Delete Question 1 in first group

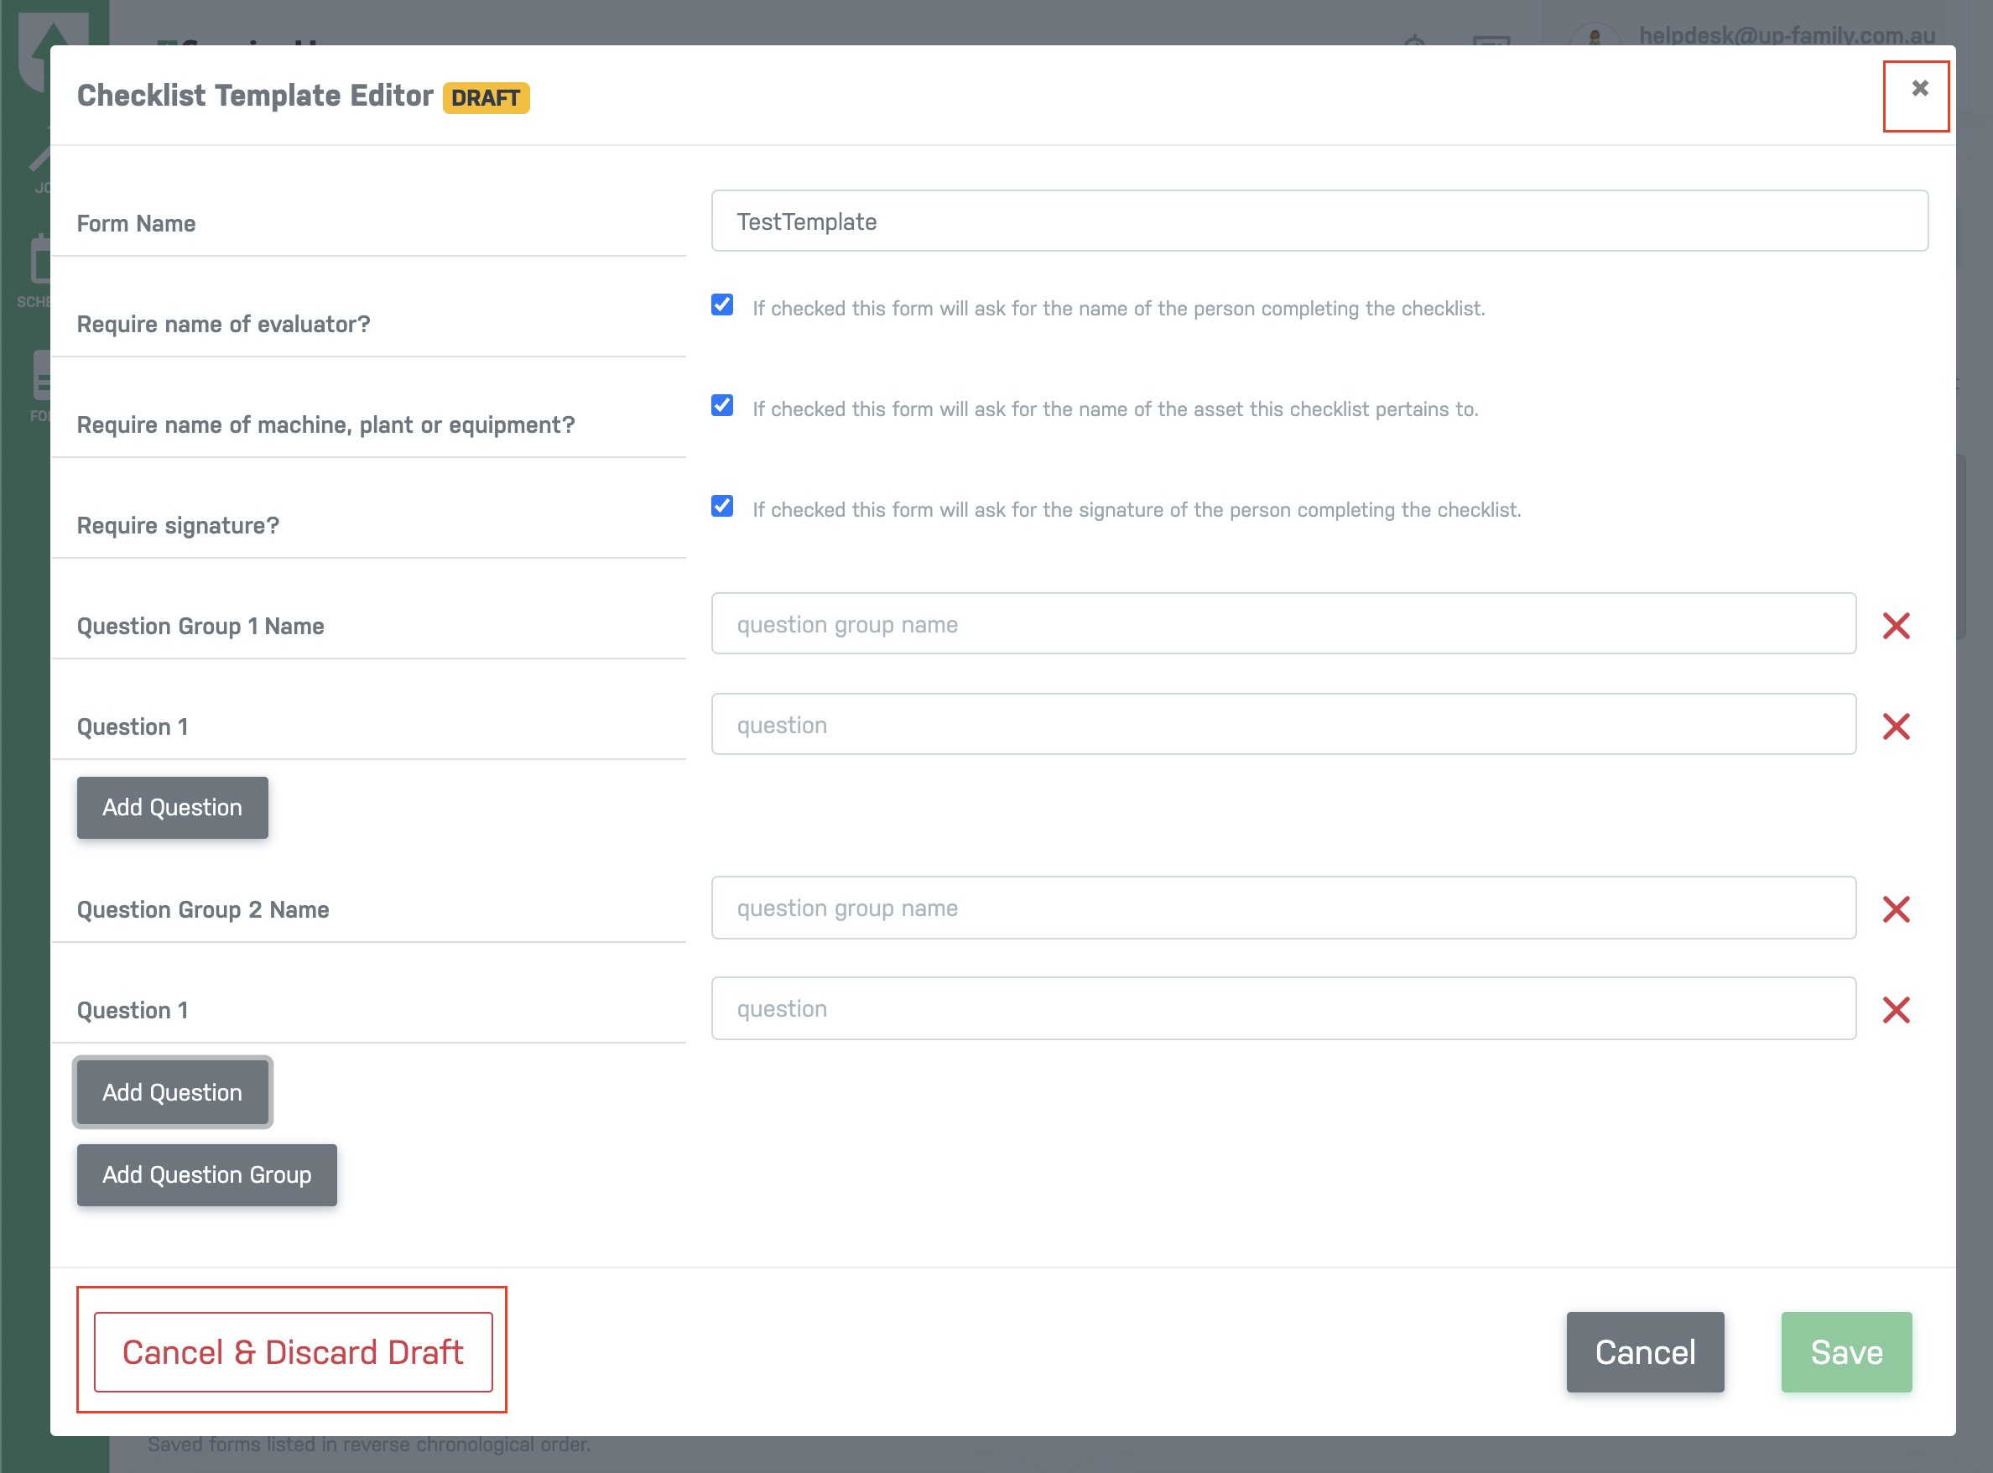point(1896,726)
